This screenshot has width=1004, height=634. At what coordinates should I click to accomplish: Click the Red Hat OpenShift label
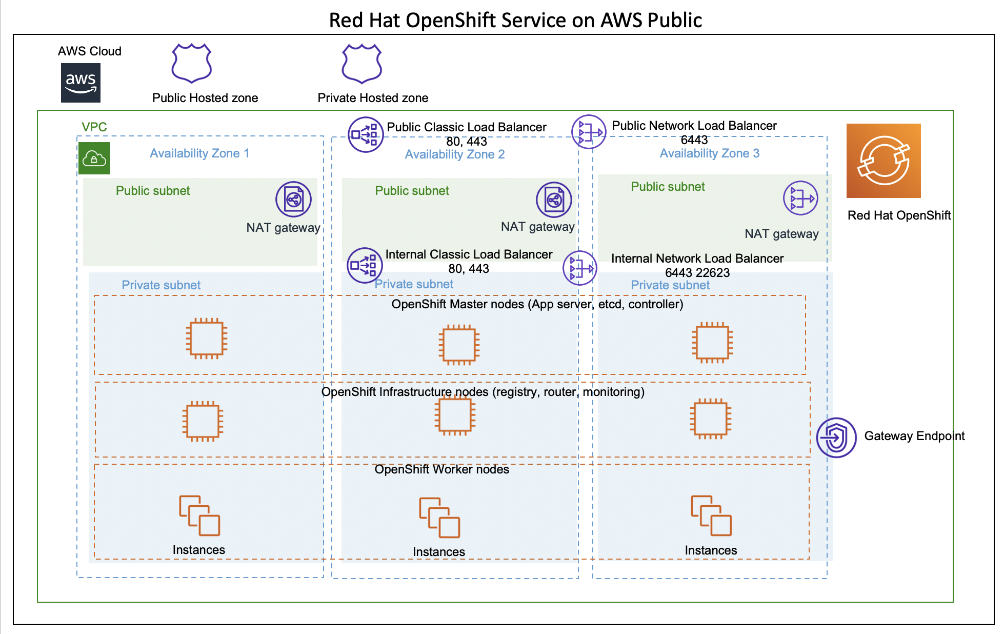(899, 215)
